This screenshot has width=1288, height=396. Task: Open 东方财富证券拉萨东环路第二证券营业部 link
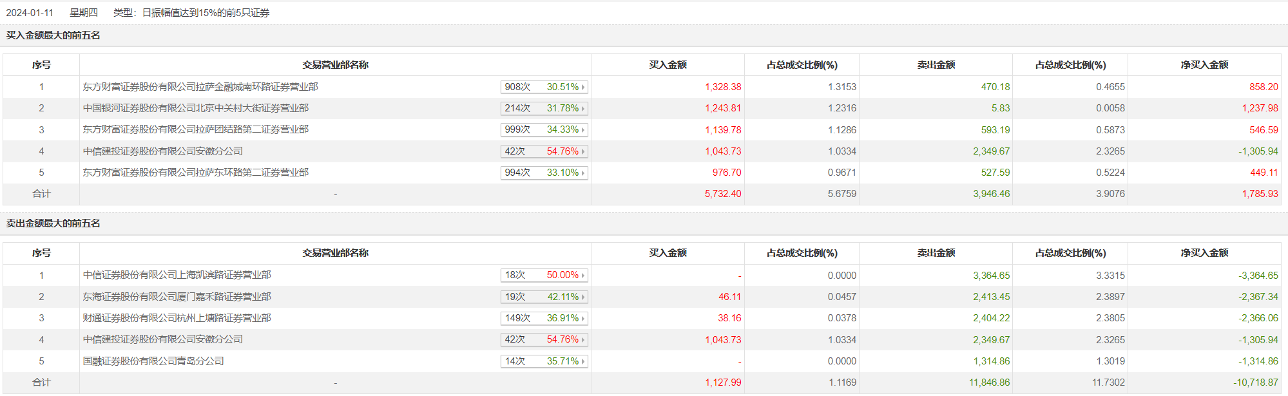tap(196, 173)
